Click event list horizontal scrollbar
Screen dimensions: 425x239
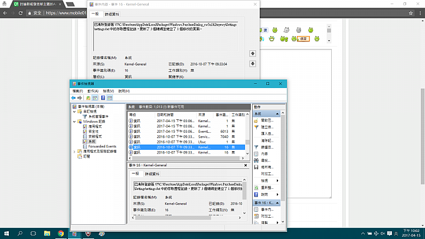(x=186, y=158)
